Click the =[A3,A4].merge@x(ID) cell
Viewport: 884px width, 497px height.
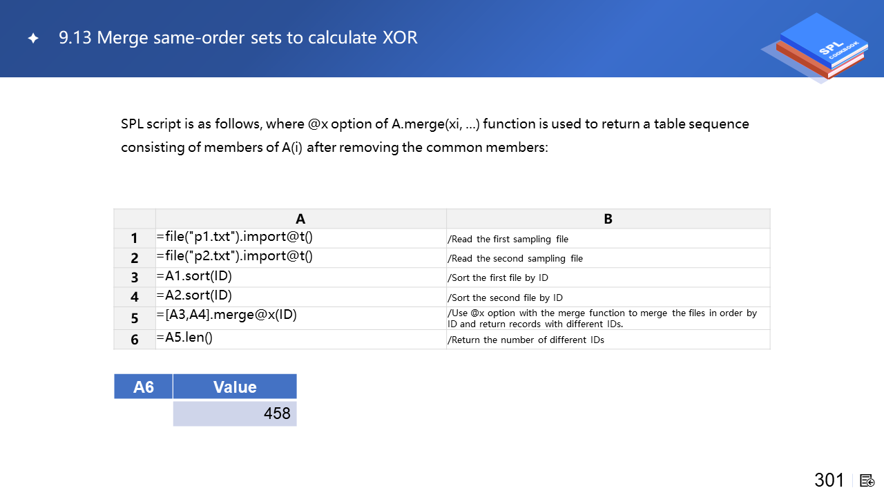[227, 315]
